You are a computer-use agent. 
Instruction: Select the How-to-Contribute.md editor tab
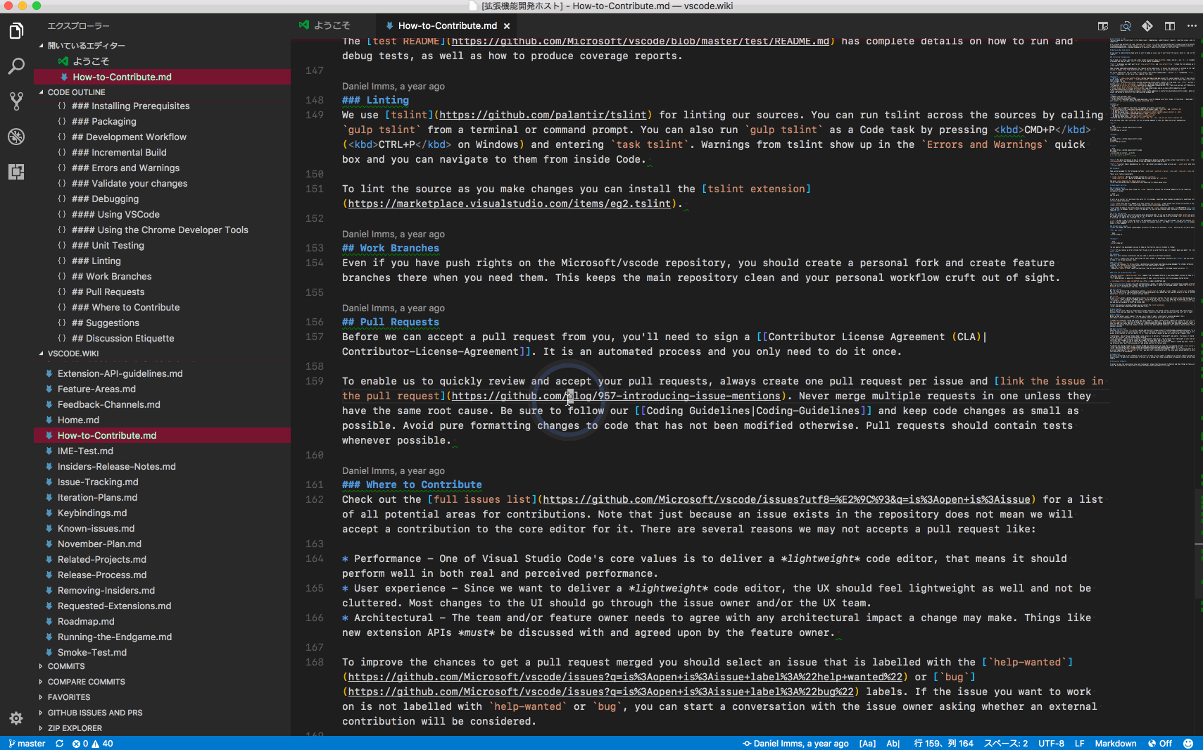point(448,25)
